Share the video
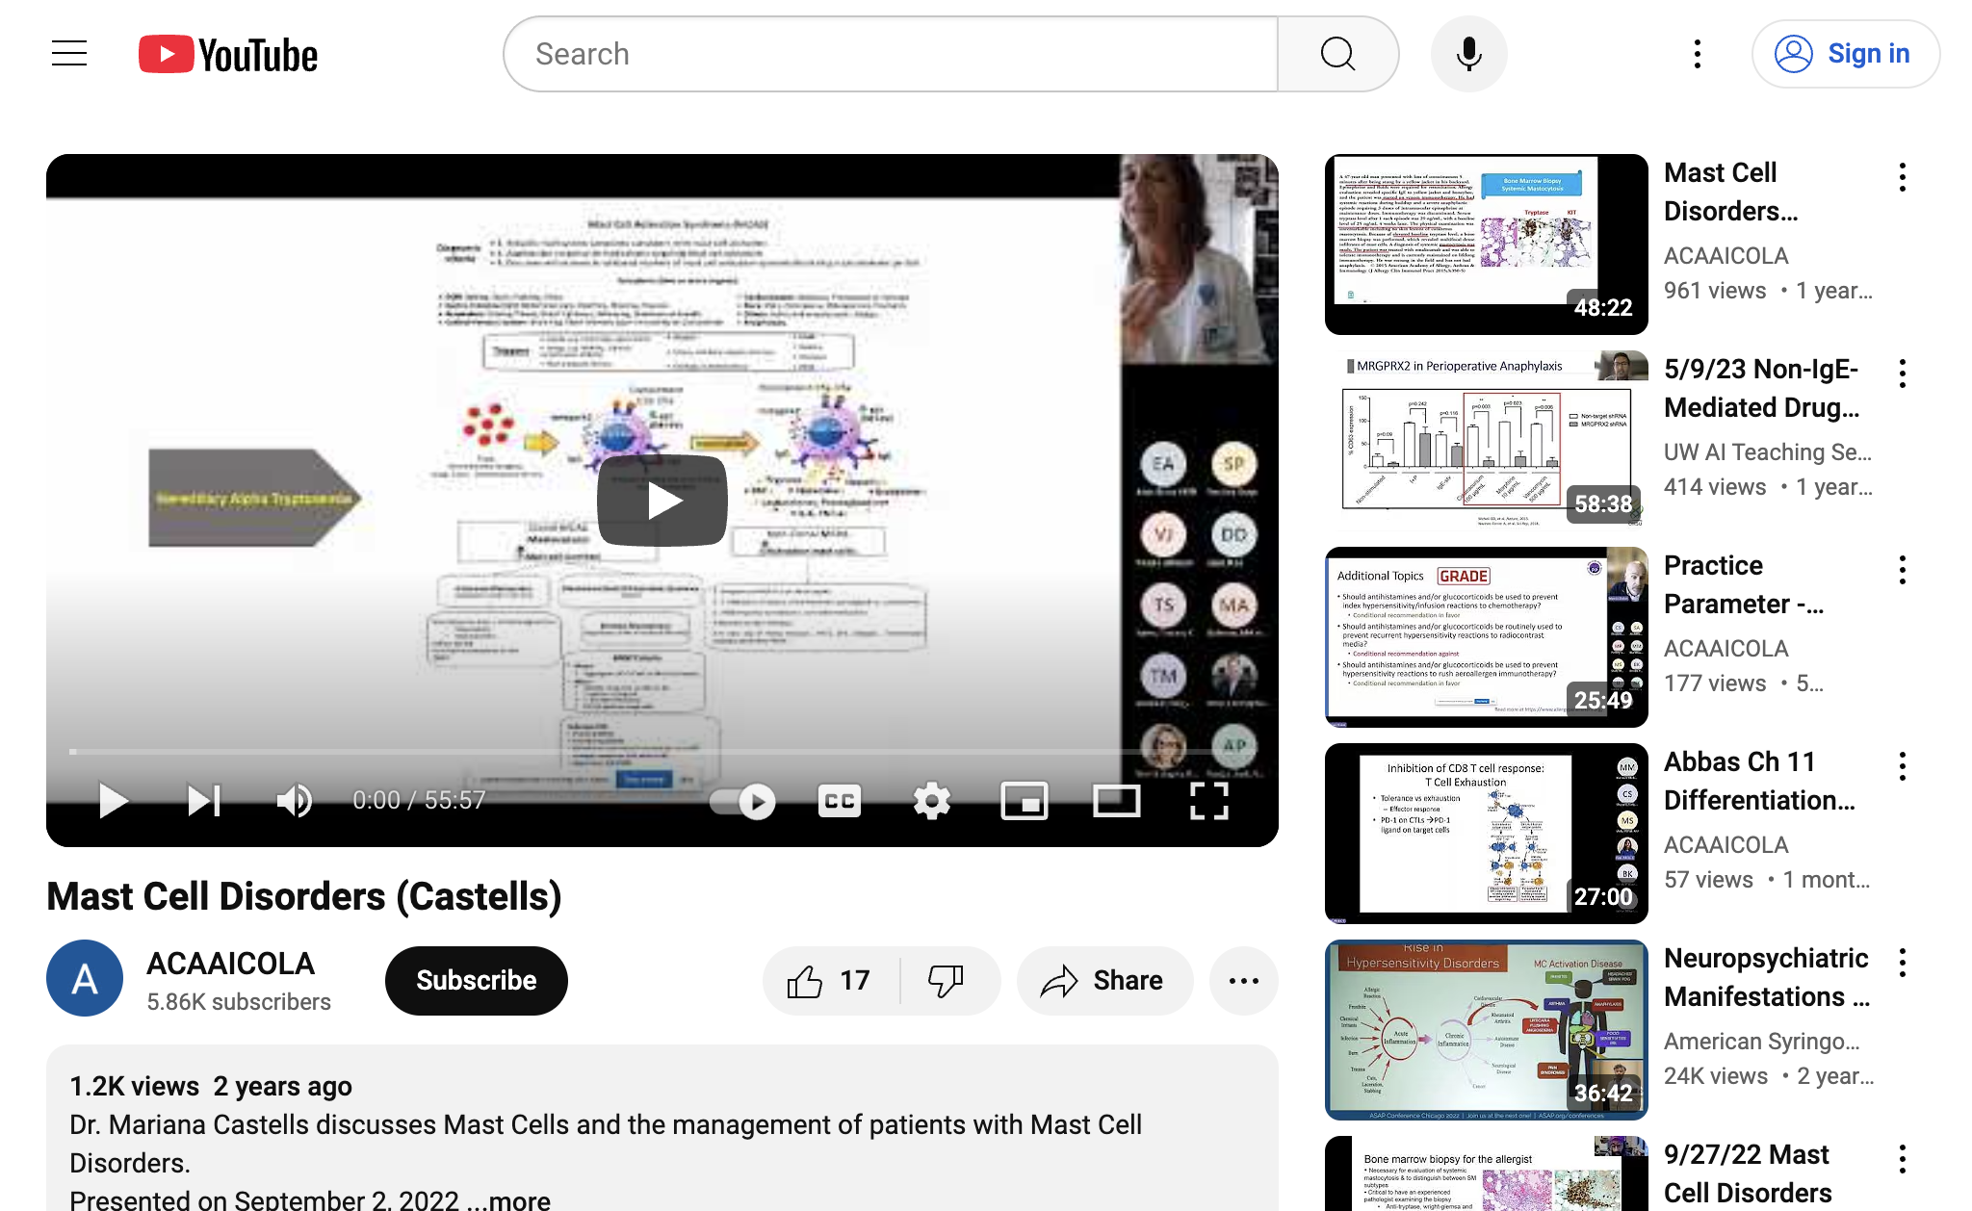This screenshot has width=1972, height=1211. click(x=1104, y=981)
